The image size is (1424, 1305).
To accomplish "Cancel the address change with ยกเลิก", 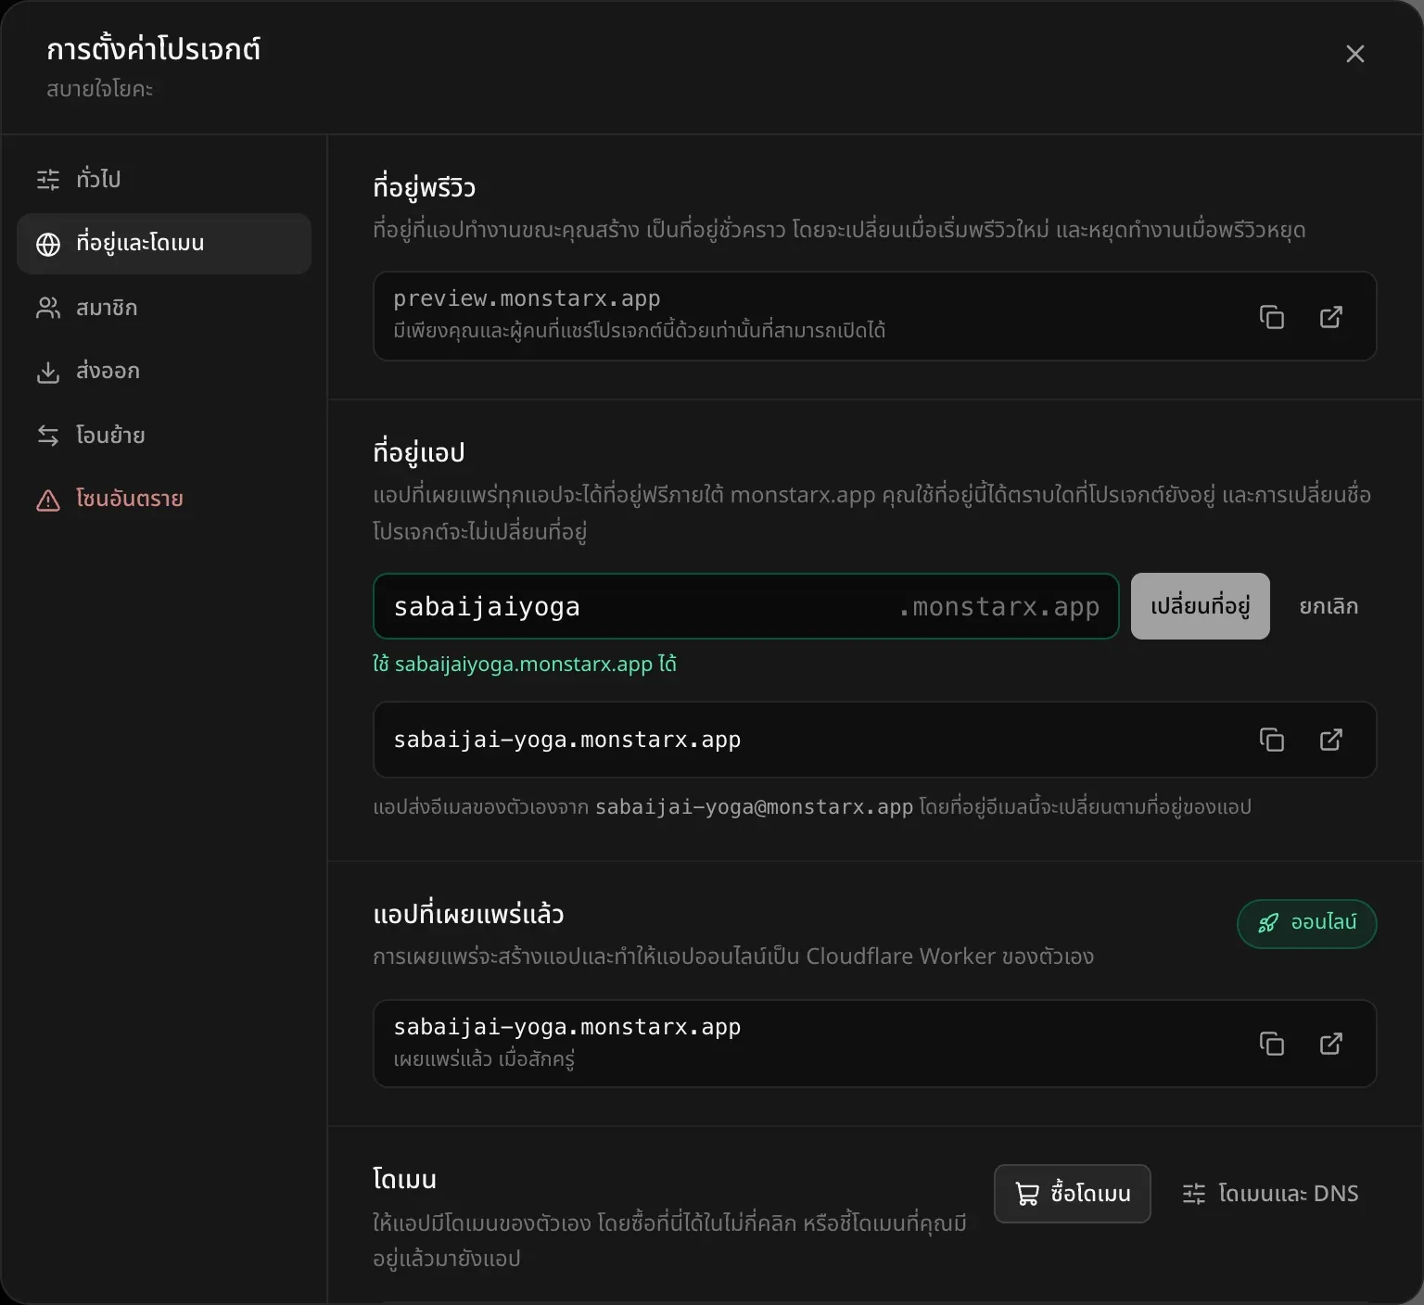I will pos(1329,606).
